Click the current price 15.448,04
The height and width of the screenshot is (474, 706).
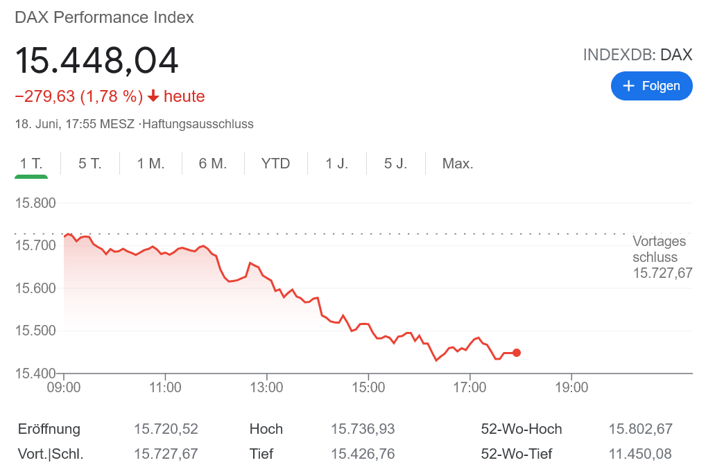[97, 60]
